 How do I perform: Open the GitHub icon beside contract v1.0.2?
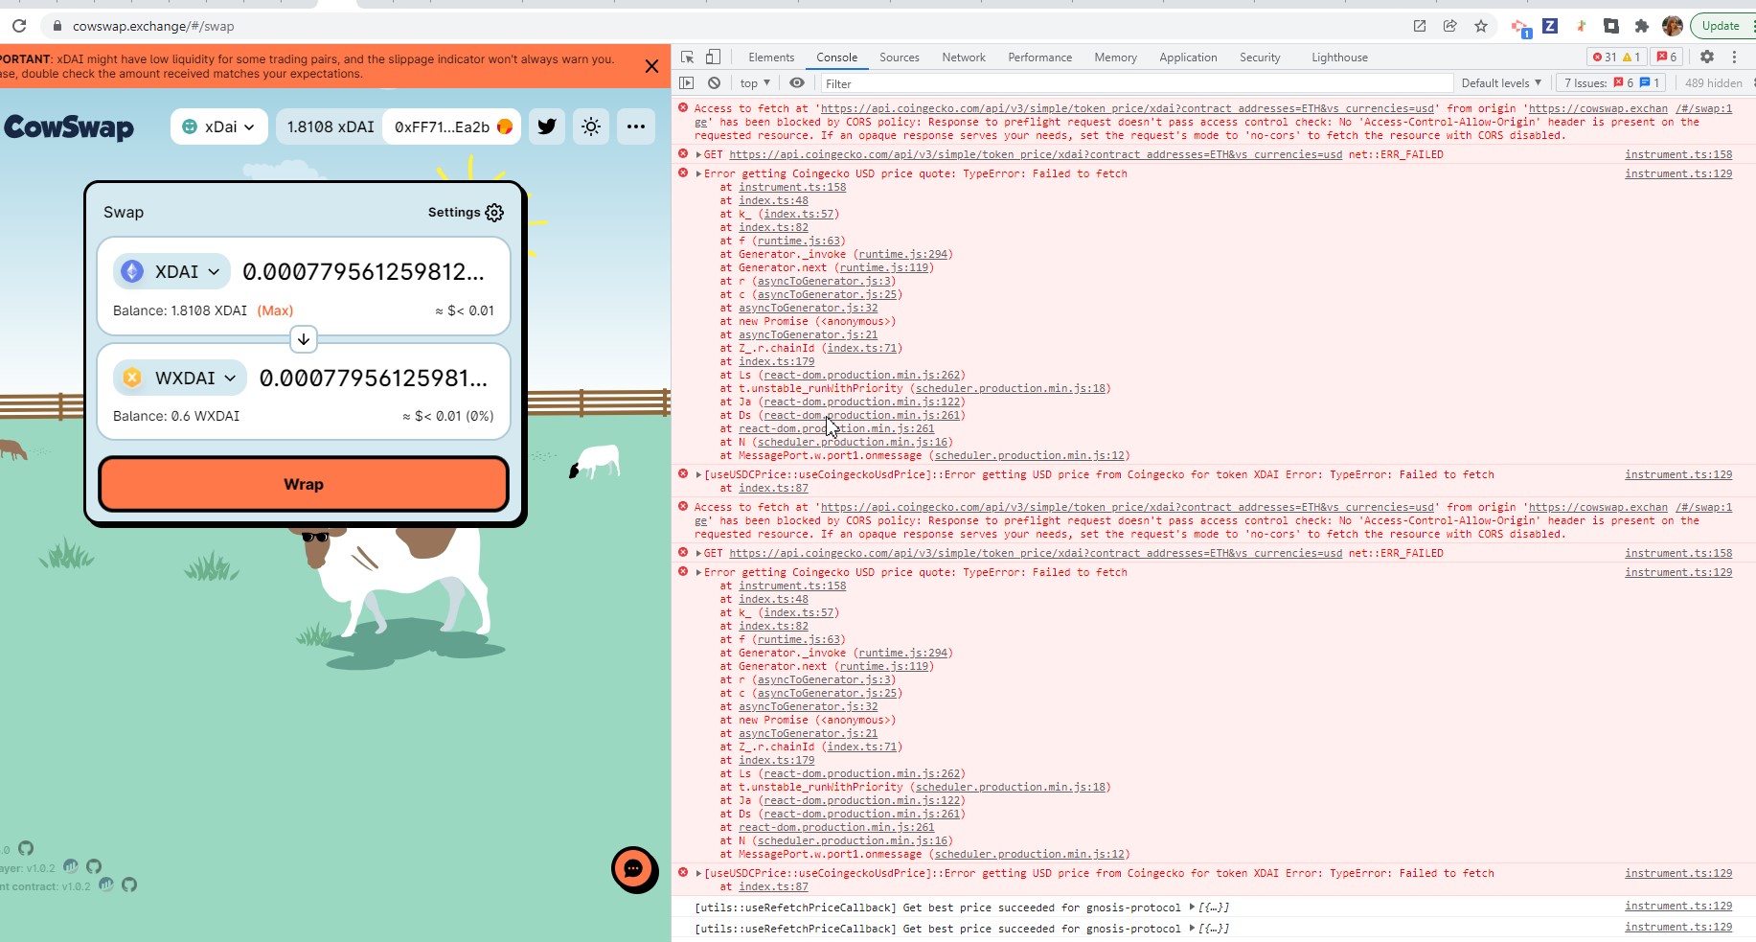tap(129, 885)
